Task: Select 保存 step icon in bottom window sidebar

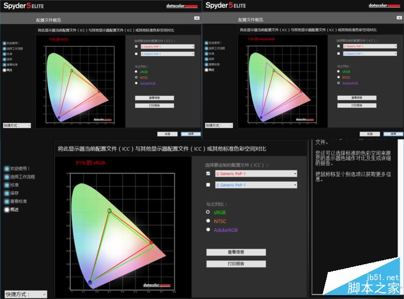Action: (x=7, y=193)
